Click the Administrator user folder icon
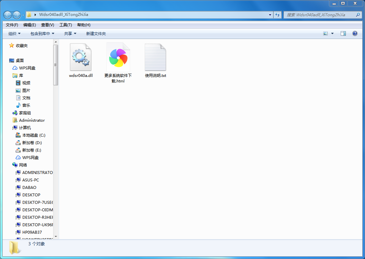The height and width of the screenshot is (259, 365). click(15, 120)
